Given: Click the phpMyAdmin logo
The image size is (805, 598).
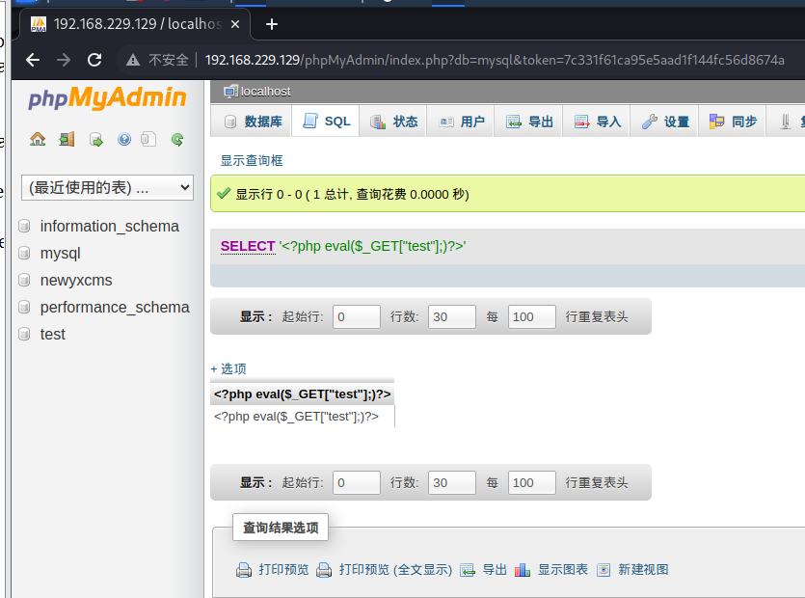Looking at the screenshot, I should tap(107, 97).
